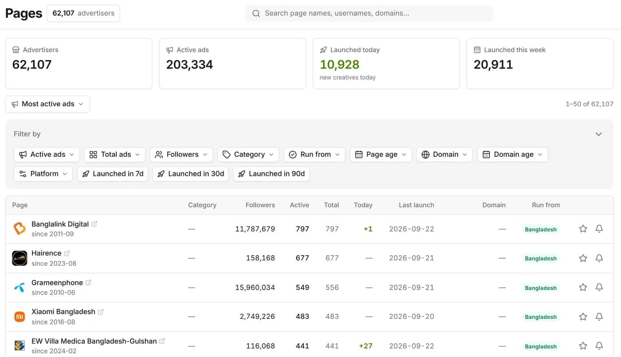
Task: Open the Domain age filter dropdown
Action: point(513,155)
